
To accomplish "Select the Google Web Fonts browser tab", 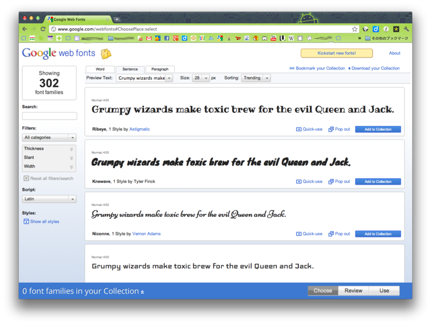I will coord(79,19).
